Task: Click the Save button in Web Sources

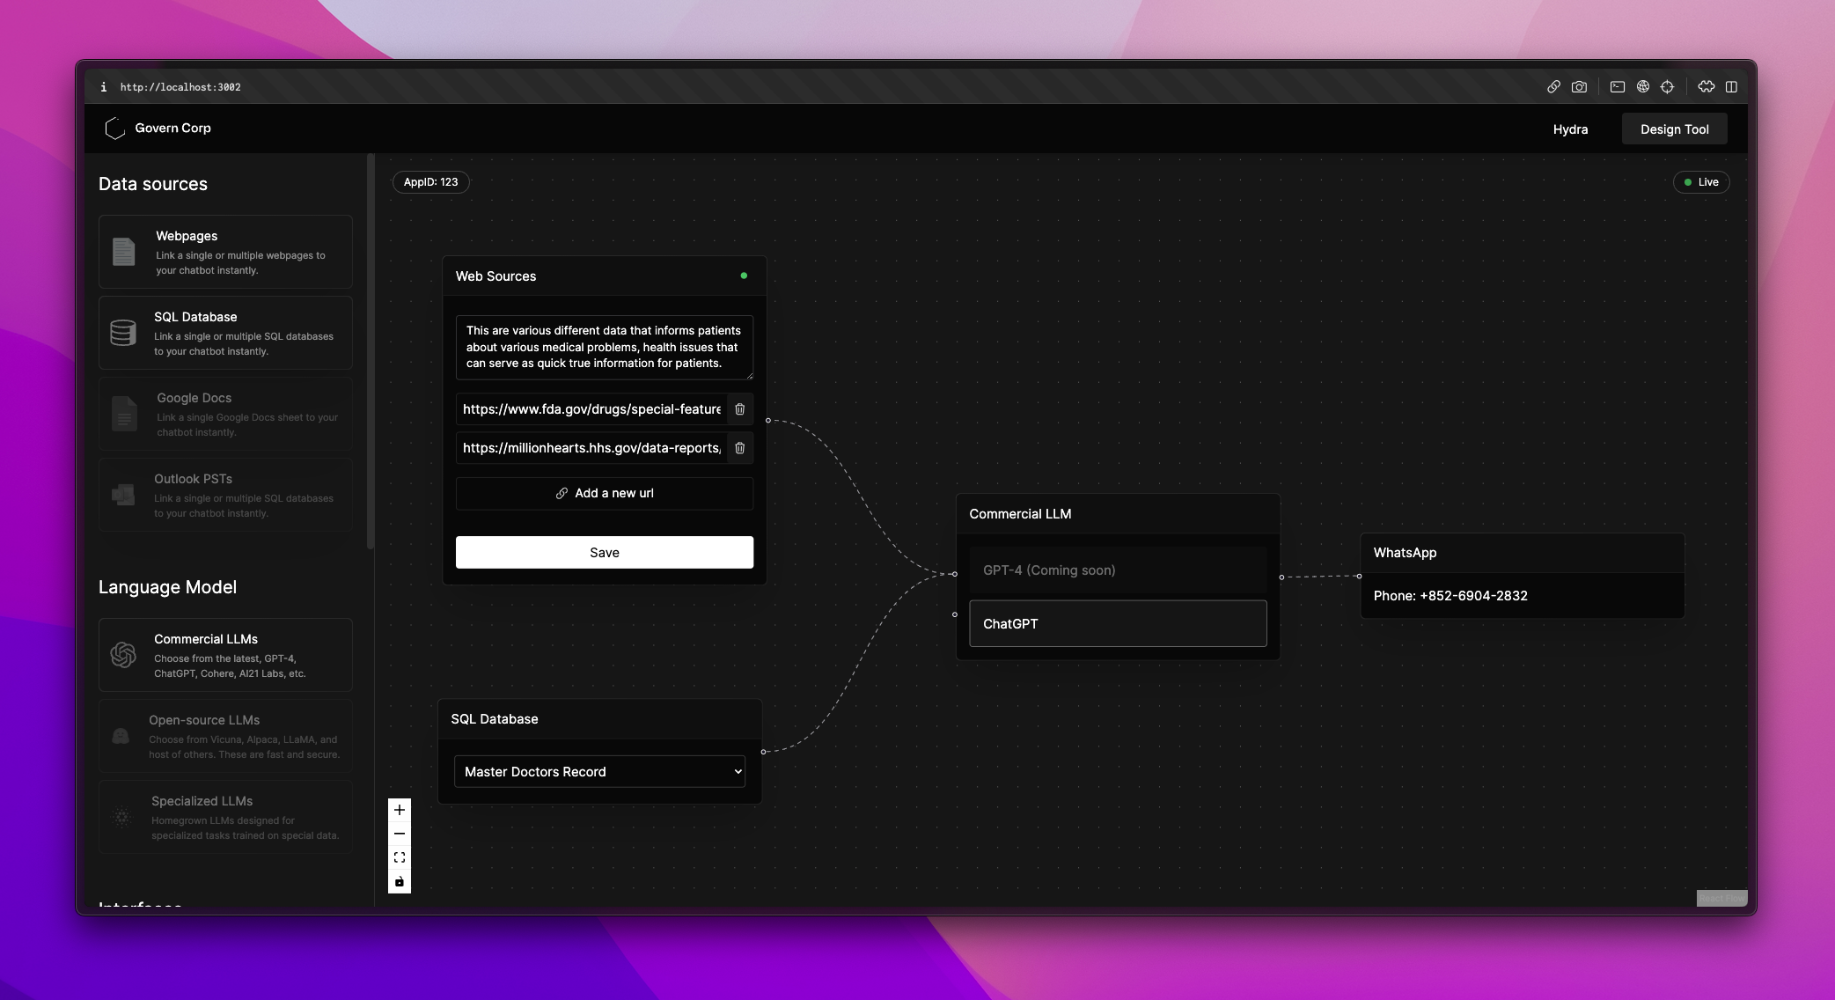Action: (x=604, y=553)
